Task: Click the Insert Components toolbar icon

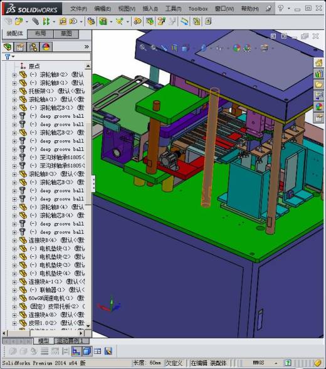Action: pyautogui.click(x=19, y=22)
